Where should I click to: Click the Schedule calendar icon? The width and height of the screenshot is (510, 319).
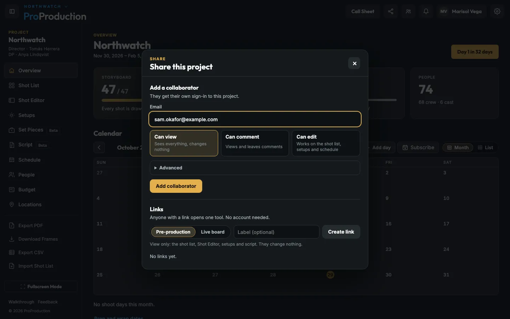[x=12, y=160]
